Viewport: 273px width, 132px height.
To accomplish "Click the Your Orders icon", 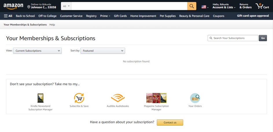I will pos(195,98).
